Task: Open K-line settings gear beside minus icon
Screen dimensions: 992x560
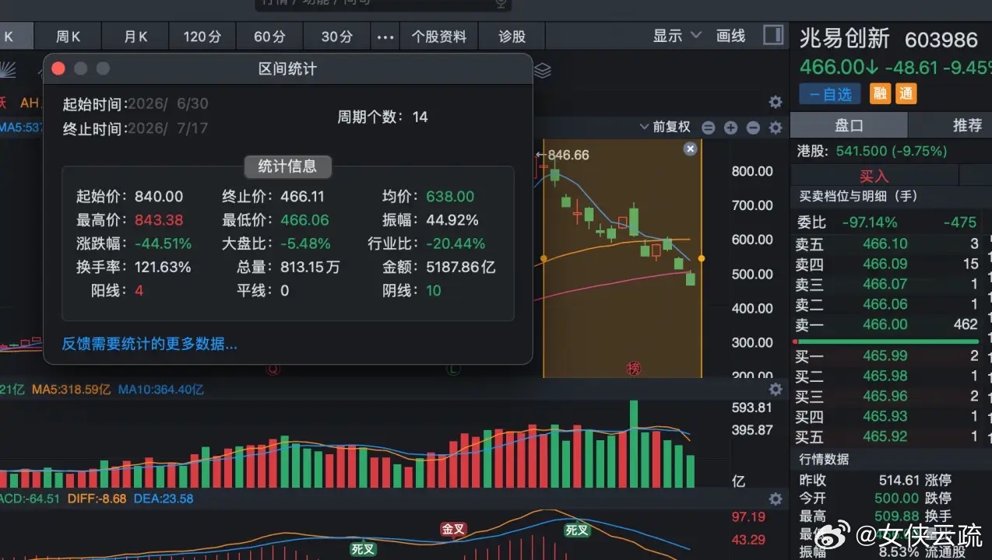Action: point(776,128)
